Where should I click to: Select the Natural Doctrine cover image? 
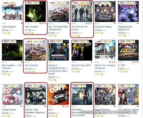[x=105, y=94]
